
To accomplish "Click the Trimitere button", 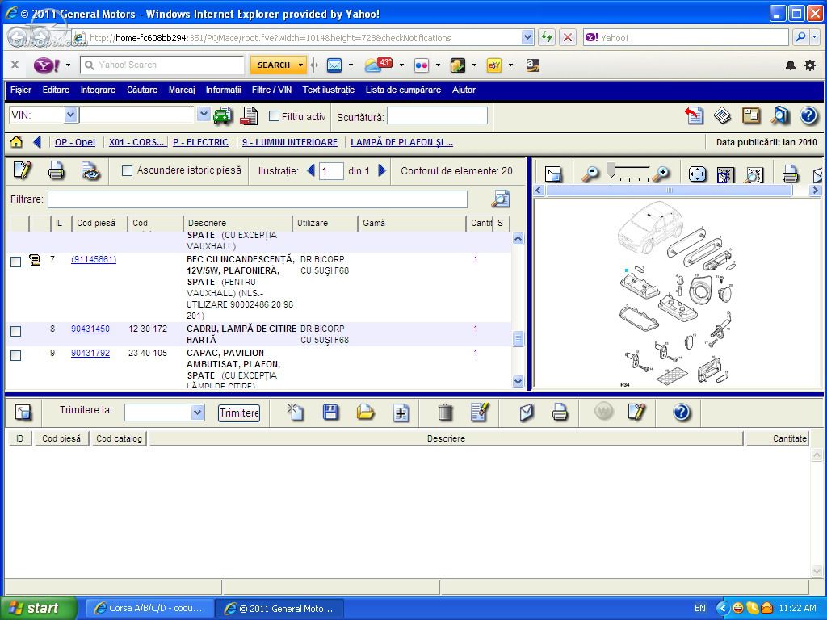I will click(239, 413).
